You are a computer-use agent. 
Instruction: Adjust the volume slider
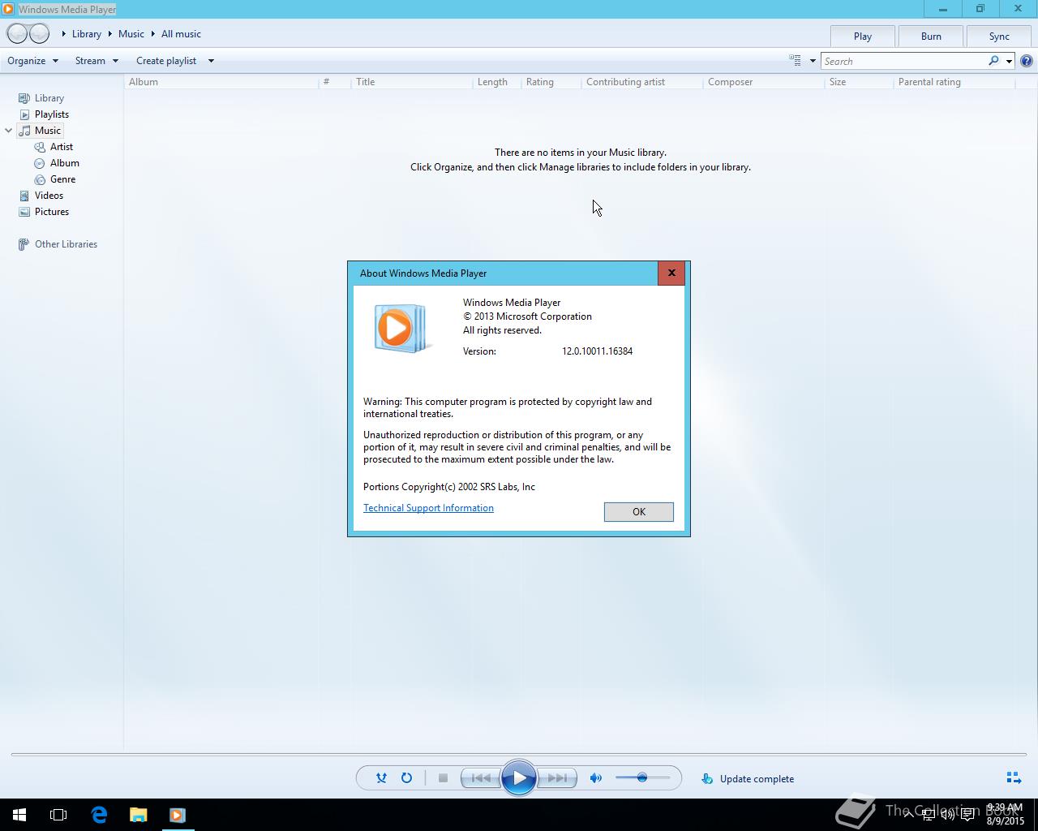(642, 778)
